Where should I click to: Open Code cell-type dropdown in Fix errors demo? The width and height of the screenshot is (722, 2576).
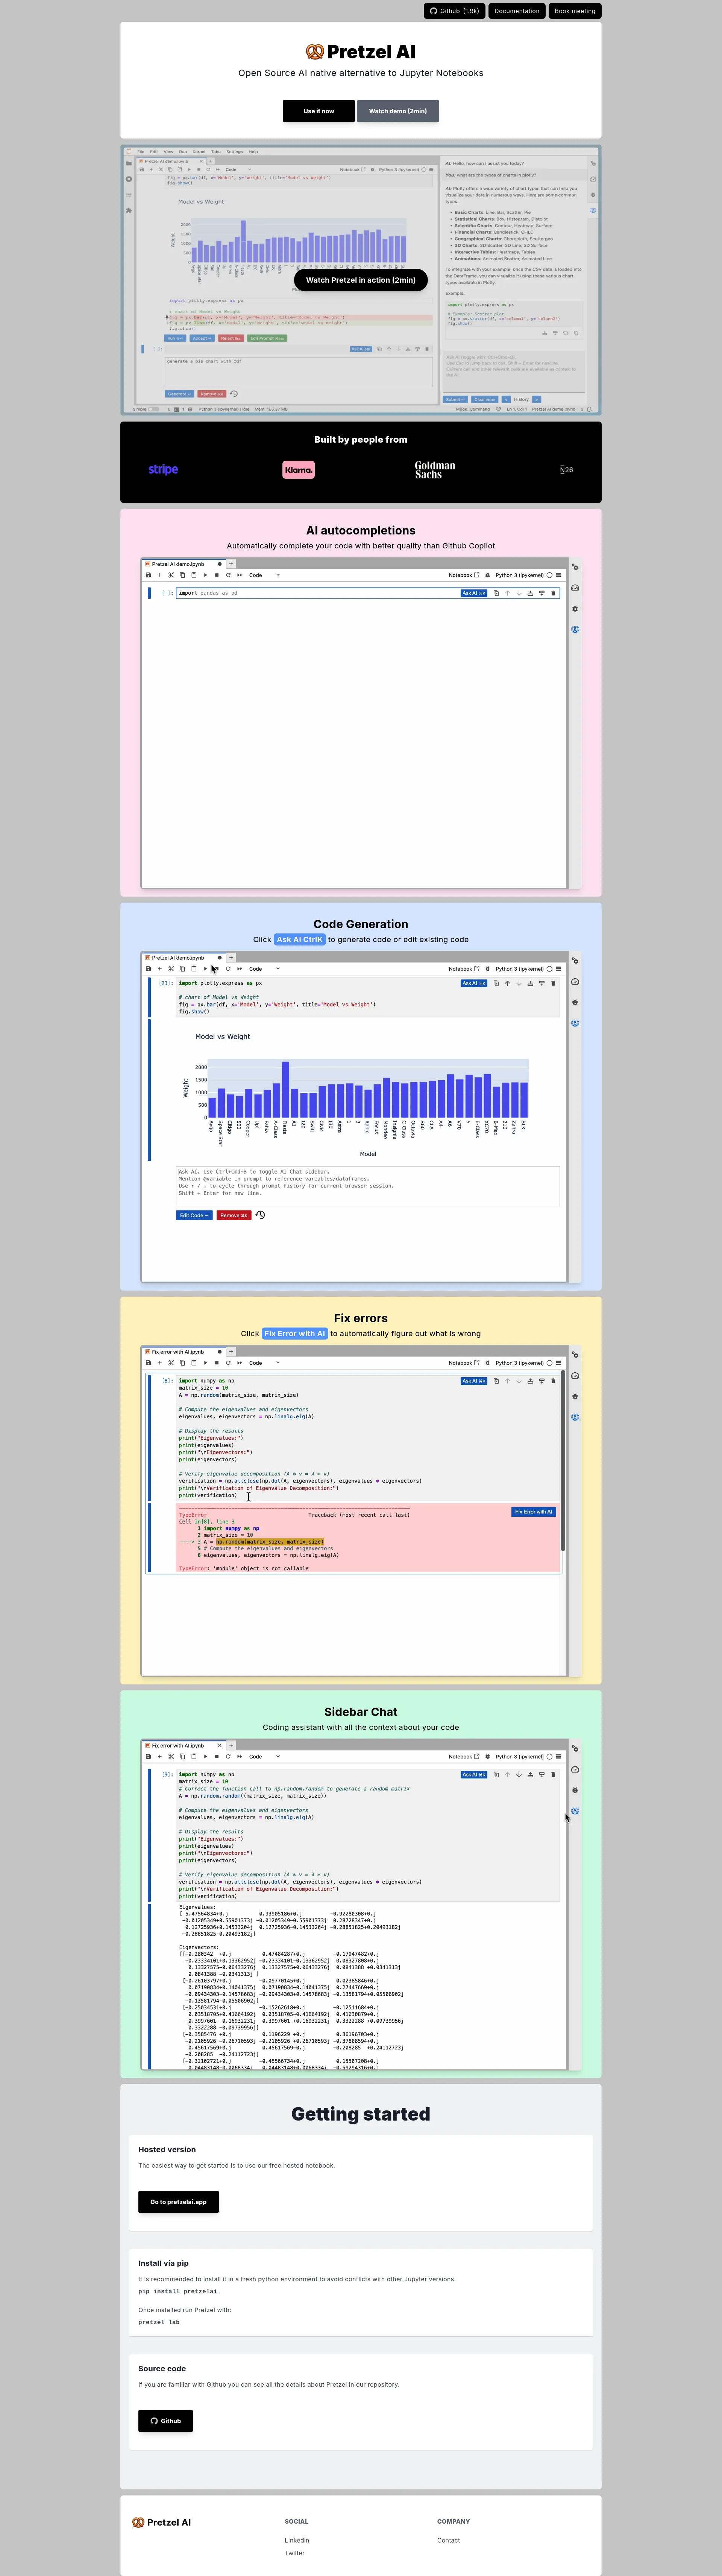click(265, 1363)
